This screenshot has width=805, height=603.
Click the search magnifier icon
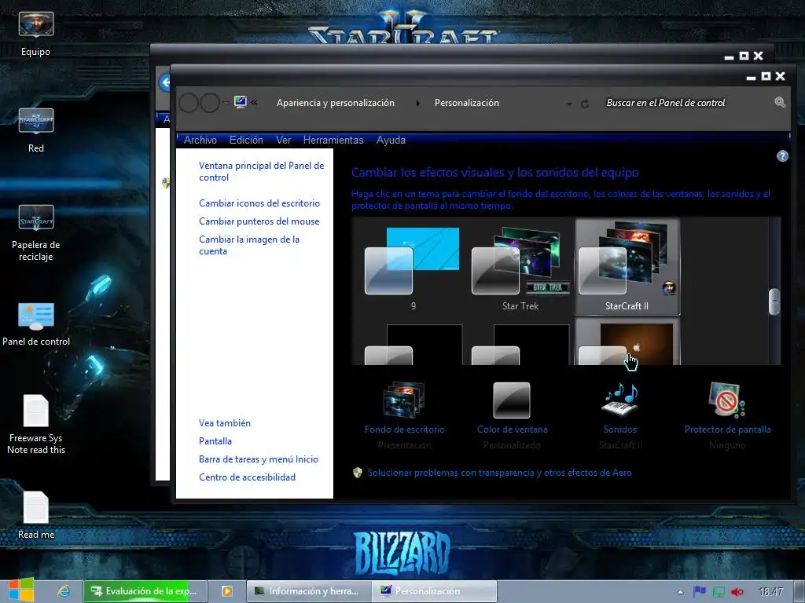(x=780, y=103)
